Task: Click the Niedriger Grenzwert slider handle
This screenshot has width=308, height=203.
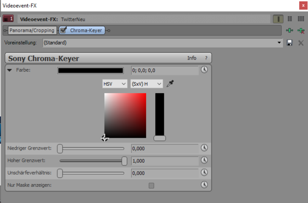Action: point(60,149)
